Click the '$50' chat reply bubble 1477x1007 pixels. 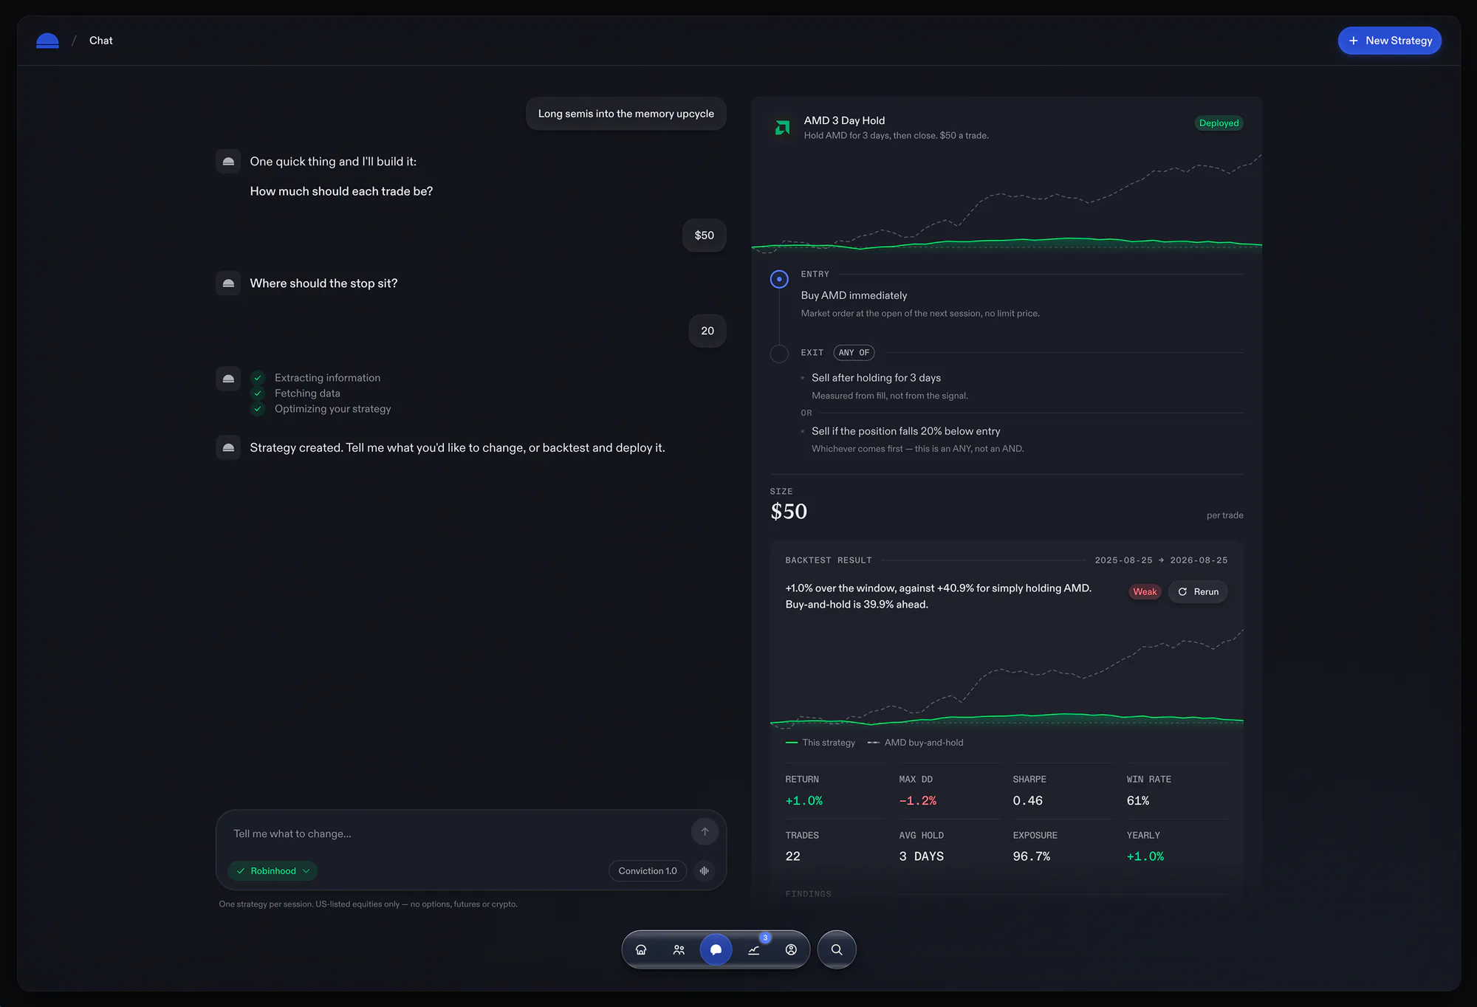[x=704, y=236]
